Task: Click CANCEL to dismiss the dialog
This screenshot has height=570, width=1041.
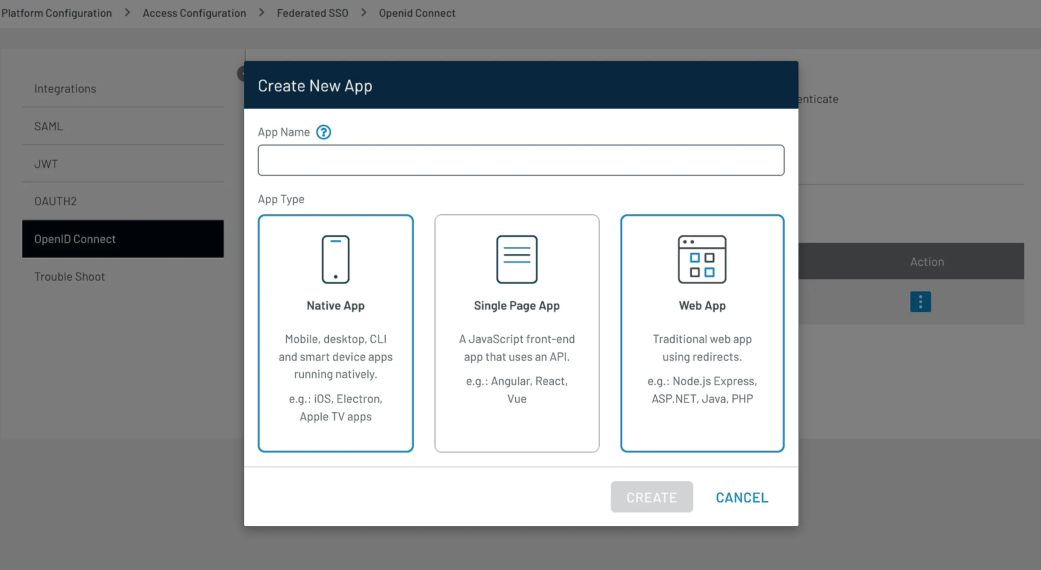Action: [x=742, y=497]
